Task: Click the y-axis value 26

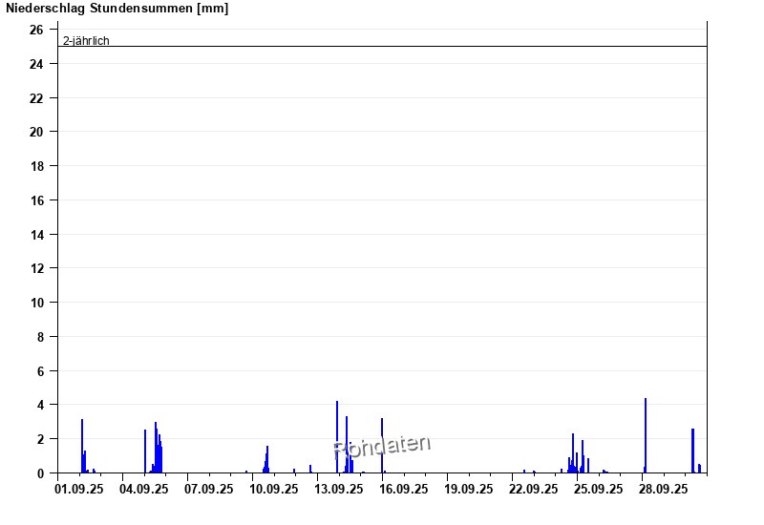Action: point(36,30)
